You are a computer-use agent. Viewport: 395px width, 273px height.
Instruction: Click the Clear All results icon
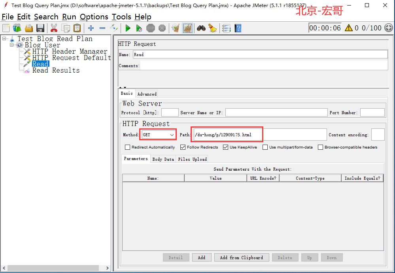point(187,28)
